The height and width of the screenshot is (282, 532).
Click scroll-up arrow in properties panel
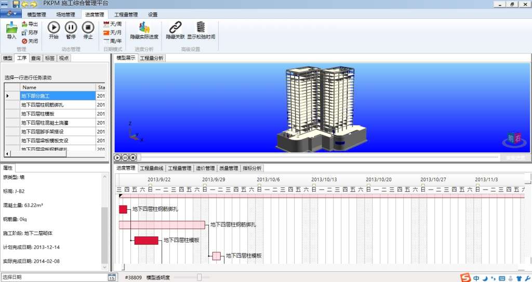[x=104, y=177]
